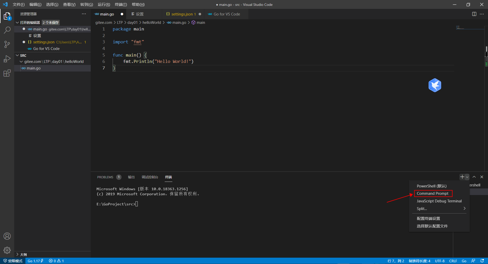This screenshot has width=488, height=264.
Task: Select main.go in the SRC file tree
Action: pyautogui.click(x=53, y=68)
